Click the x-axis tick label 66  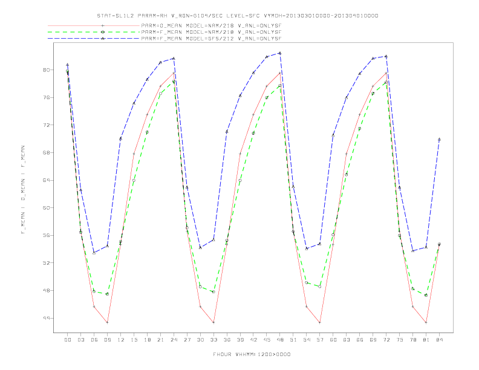(x=360, y=340)
